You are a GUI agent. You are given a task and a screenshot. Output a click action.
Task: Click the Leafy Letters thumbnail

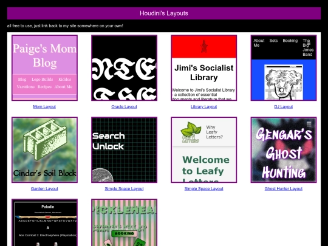(204, 150)
